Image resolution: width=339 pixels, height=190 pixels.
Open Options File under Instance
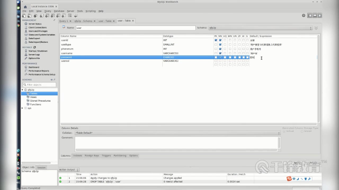coord(34,58)
